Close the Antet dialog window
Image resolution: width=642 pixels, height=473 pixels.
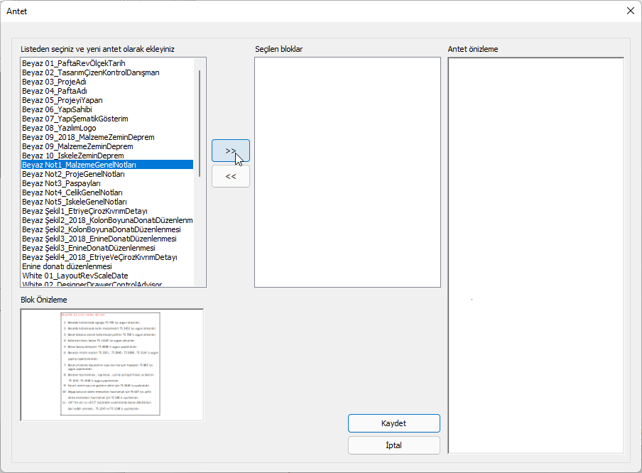point(631,11)
